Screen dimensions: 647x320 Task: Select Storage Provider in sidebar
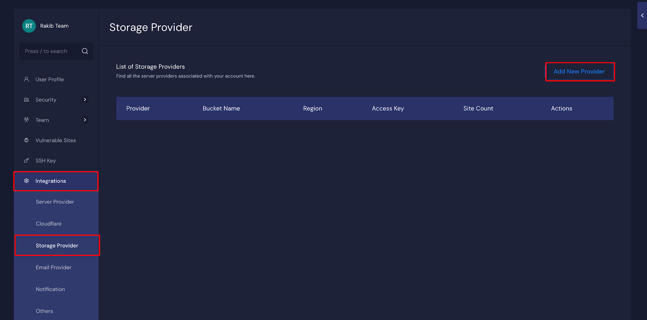tap(57, 246)
